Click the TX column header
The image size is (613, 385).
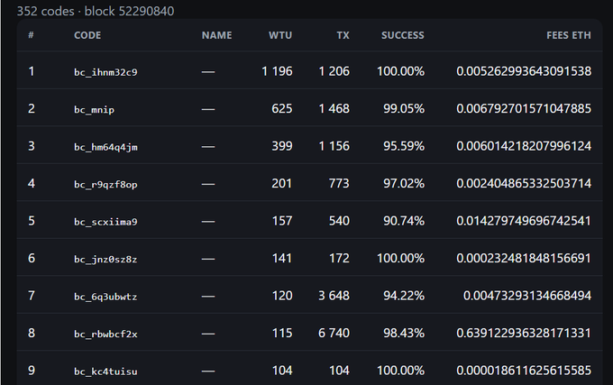point(343,35)
